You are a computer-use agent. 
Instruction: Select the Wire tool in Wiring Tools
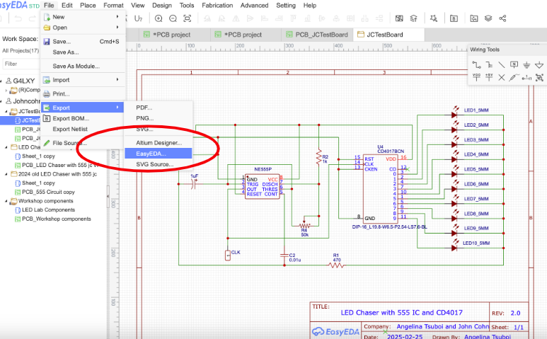click(476, 64)
